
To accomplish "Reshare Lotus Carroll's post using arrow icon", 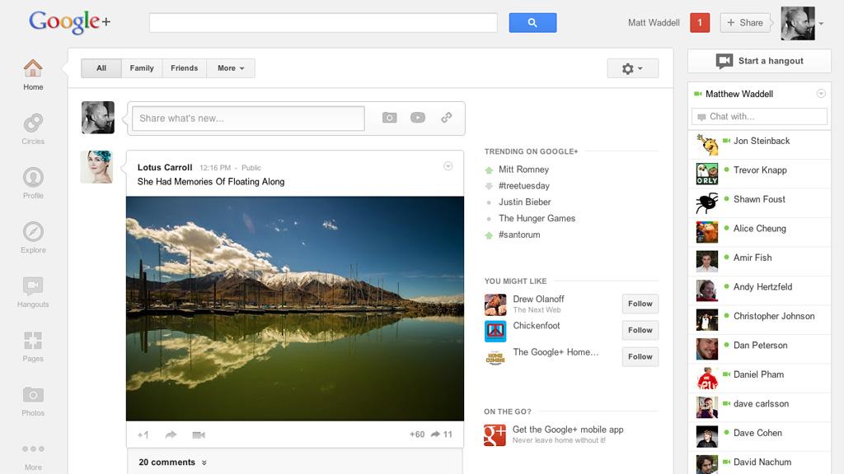I will pyautogui.click(x=171, y=434).
